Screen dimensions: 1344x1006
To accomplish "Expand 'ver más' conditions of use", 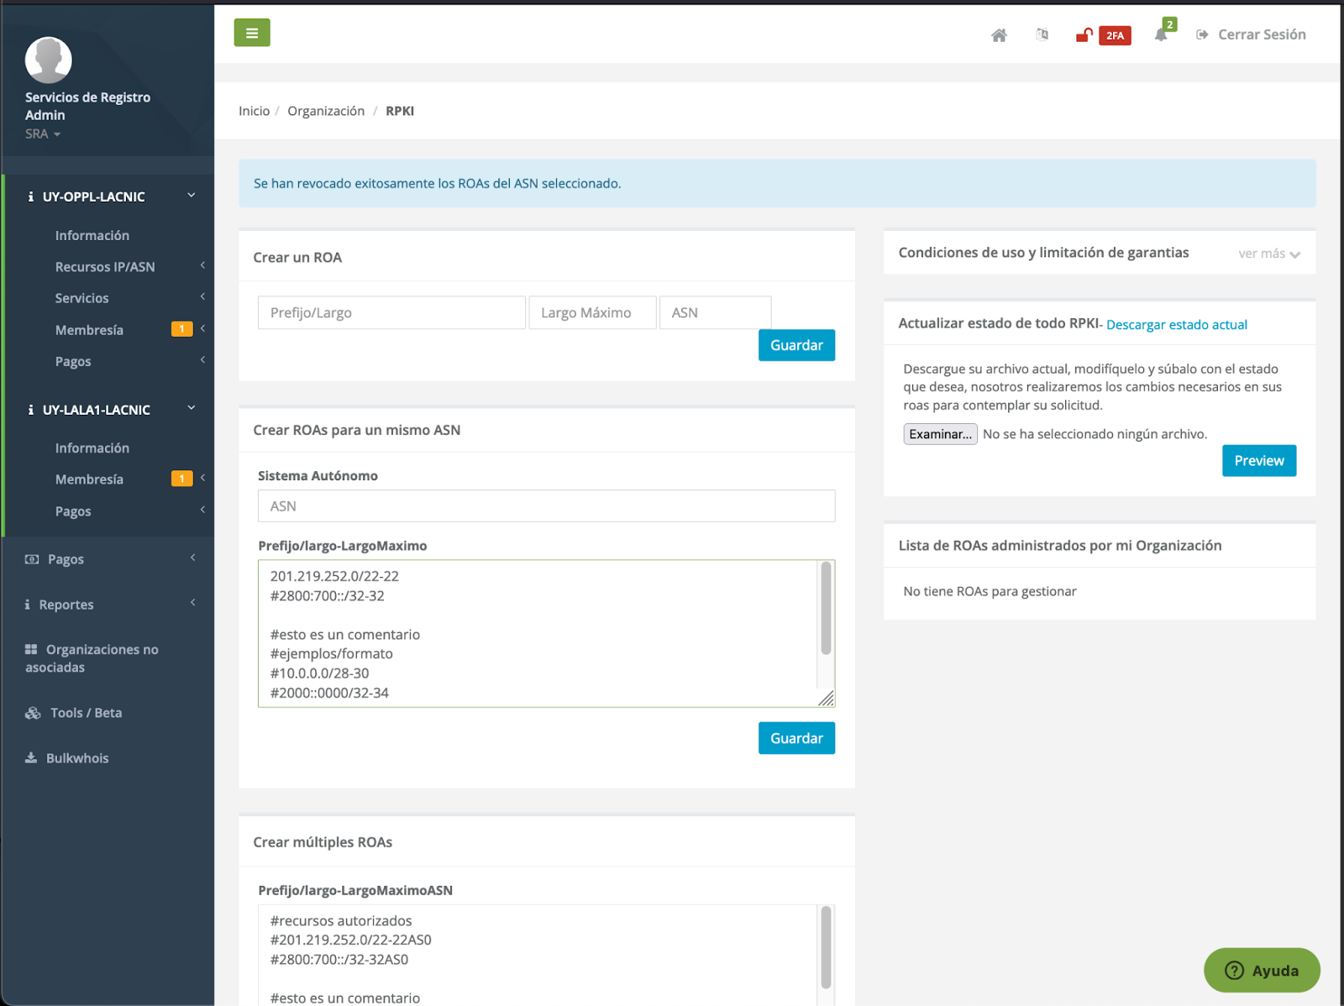I will click(x=1268, y=254).
